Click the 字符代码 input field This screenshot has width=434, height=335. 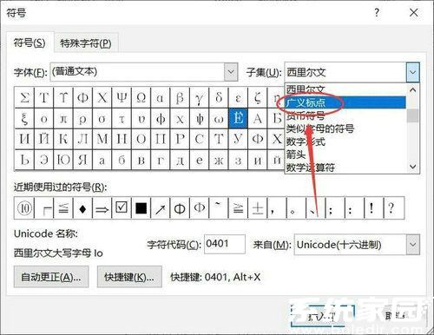225,244
